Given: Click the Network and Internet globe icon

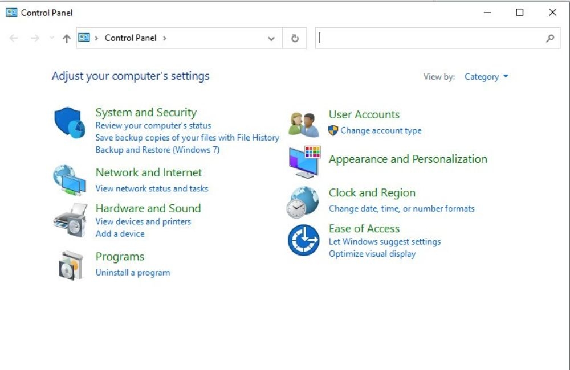Looking at the screenshot, I should (x=70, y=180).
